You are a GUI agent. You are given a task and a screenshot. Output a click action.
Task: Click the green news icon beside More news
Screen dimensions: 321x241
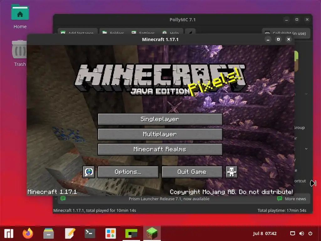click(x=279, y=198)
